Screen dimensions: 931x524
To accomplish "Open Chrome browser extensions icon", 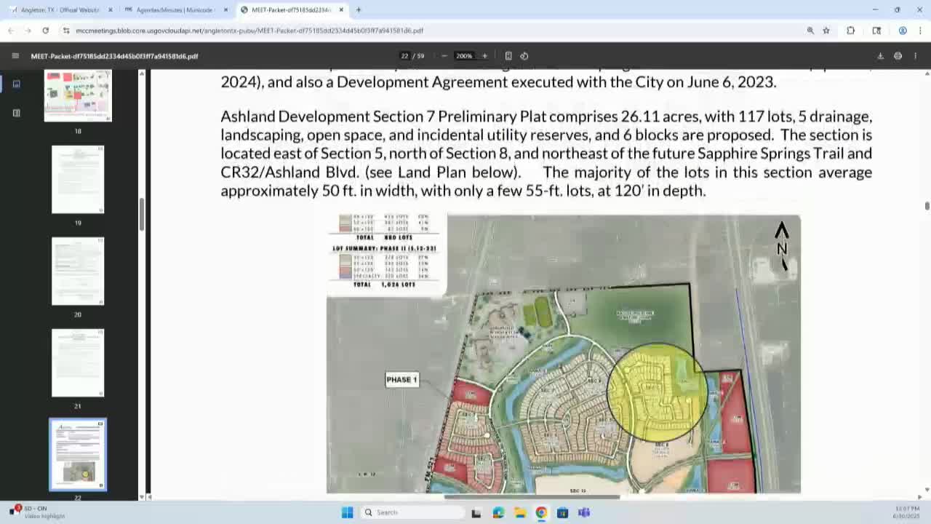I will [x=850, y=31].
